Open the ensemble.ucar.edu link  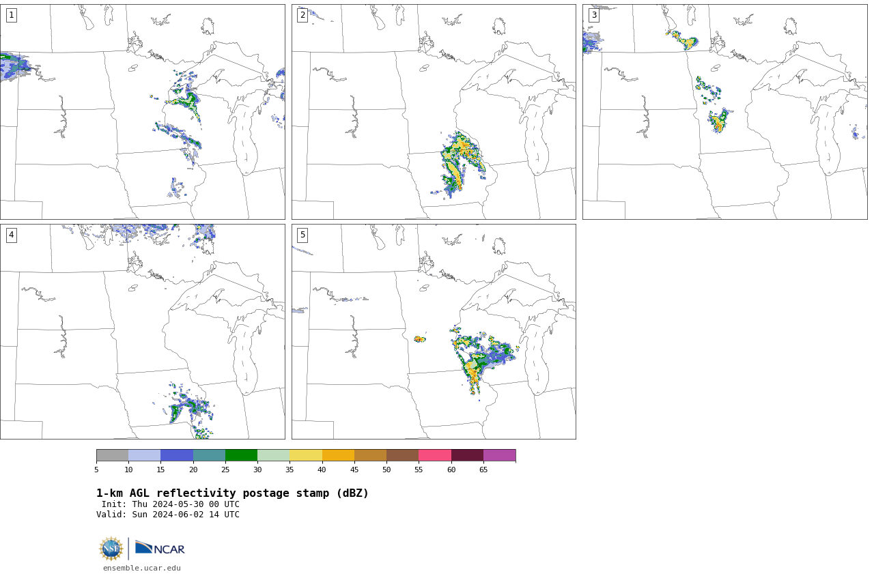(142, 568)
